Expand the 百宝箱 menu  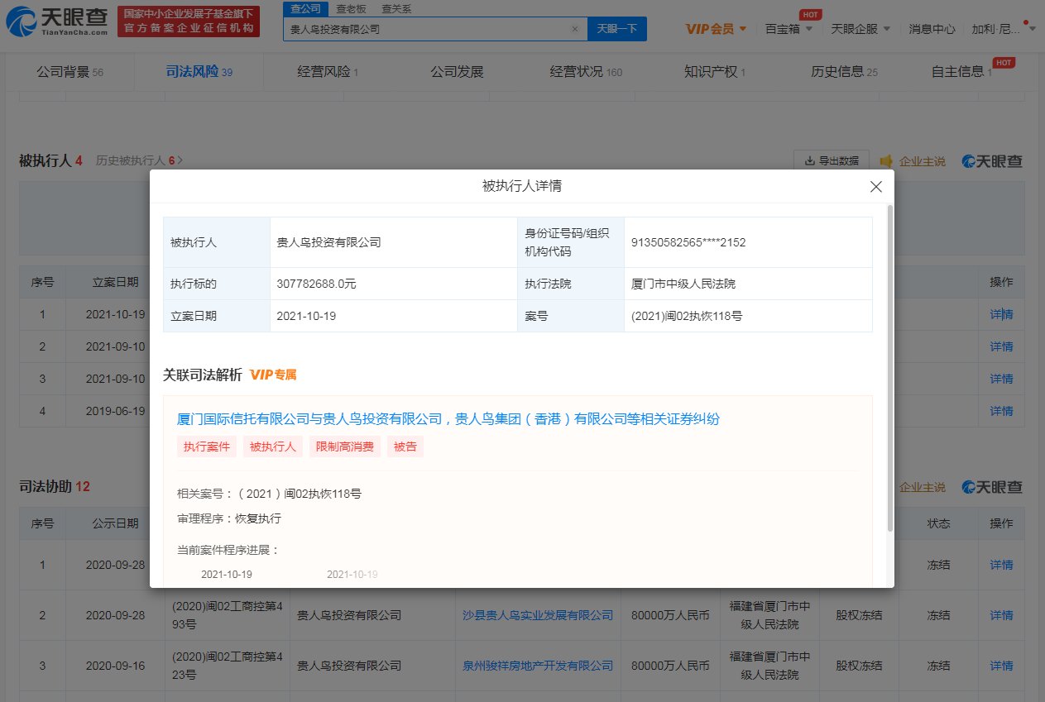point(789,29)
